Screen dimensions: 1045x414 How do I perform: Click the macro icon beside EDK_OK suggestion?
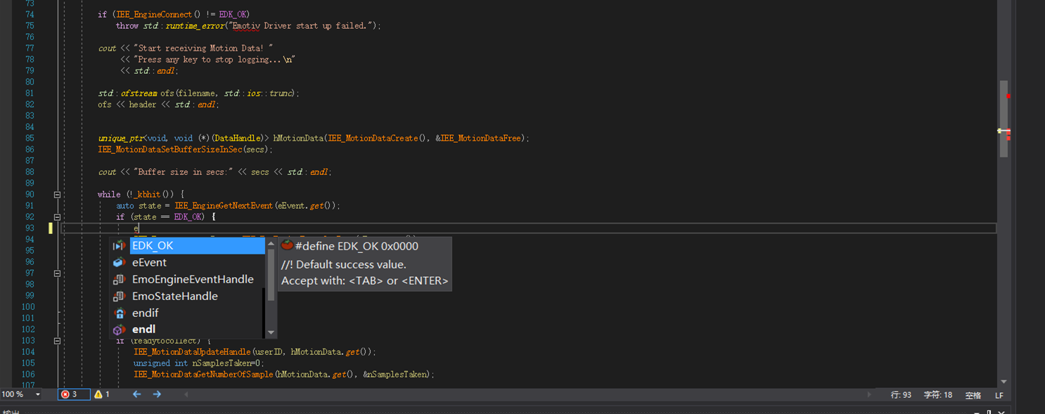click(x=119, y=246)
